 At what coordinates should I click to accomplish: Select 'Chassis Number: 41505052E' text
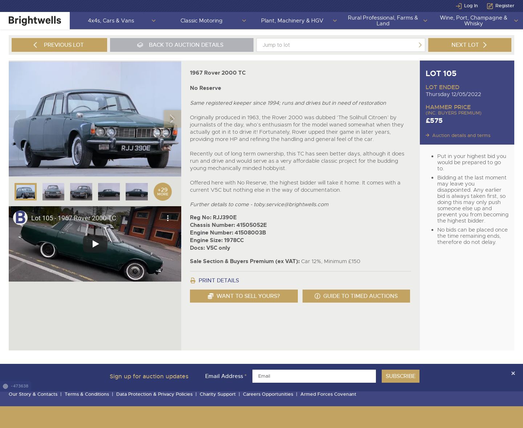[x=228, y=225]
